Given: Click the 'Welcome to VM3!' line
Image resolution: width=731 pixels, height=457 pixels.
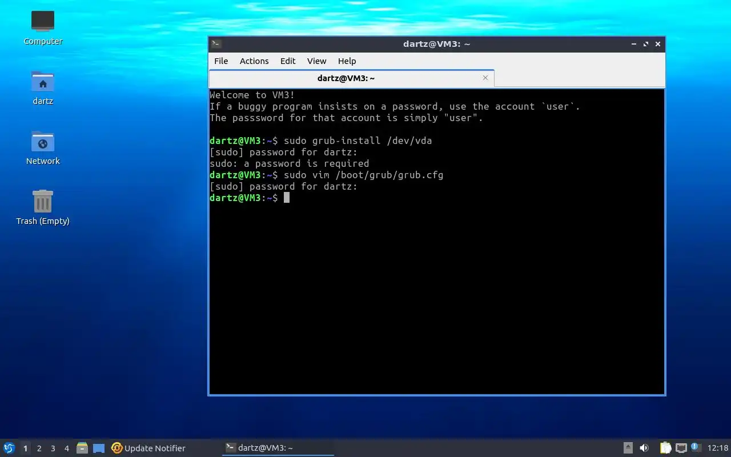Looking at the screenshot, I should (x=252, y=95).
